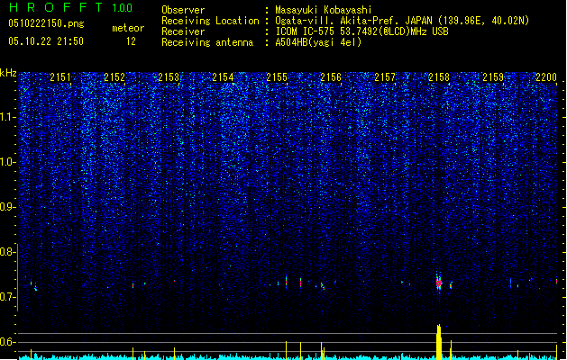Click the Receiving antenna label
The image size is (567, 360).
(207, 42)
